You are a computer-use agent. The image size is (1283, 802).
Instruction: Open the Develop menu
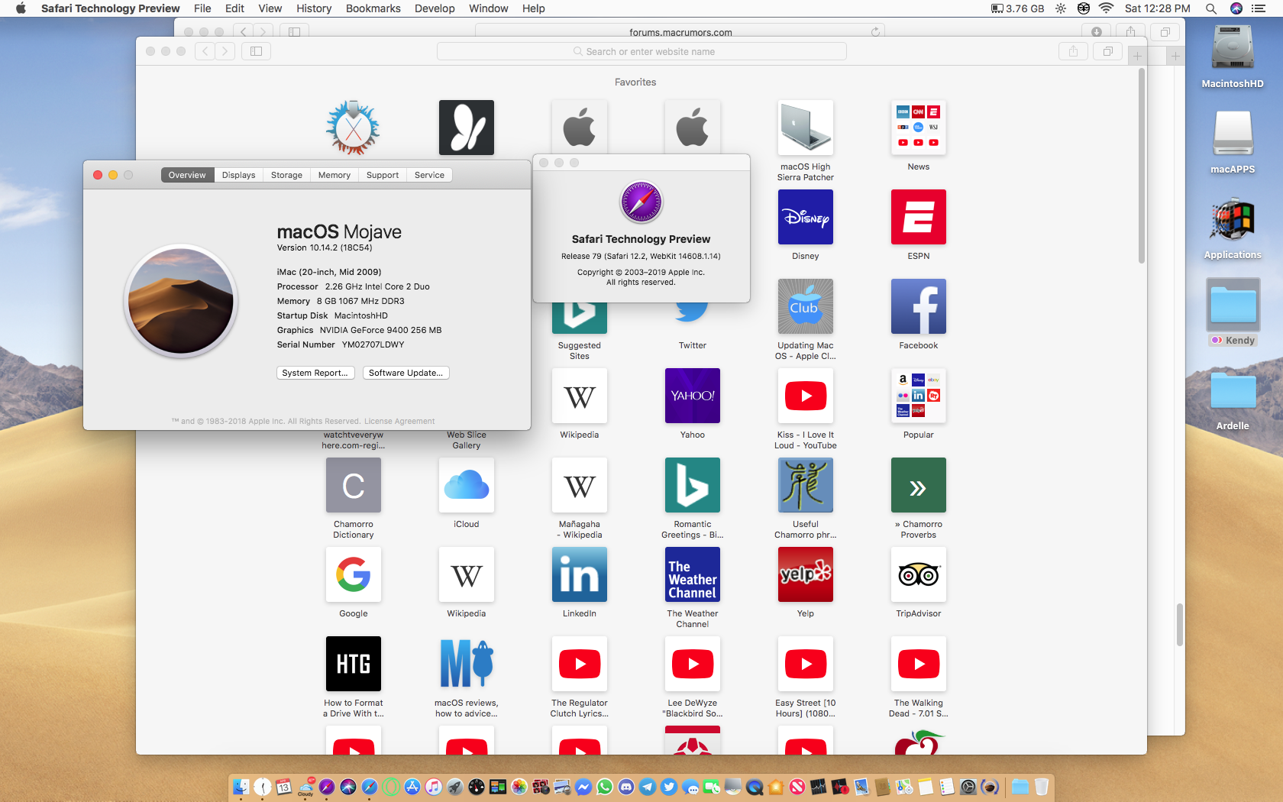pyautogui.click(x=435, y=8)
